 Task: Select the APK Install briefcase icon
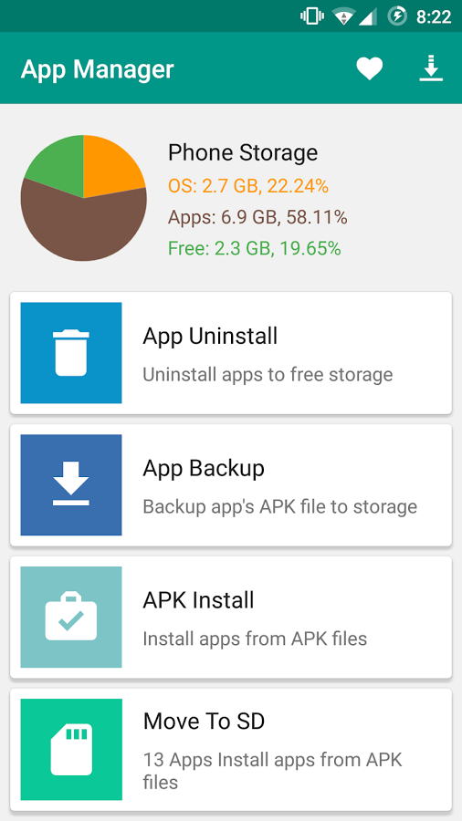tap(71, 617)
